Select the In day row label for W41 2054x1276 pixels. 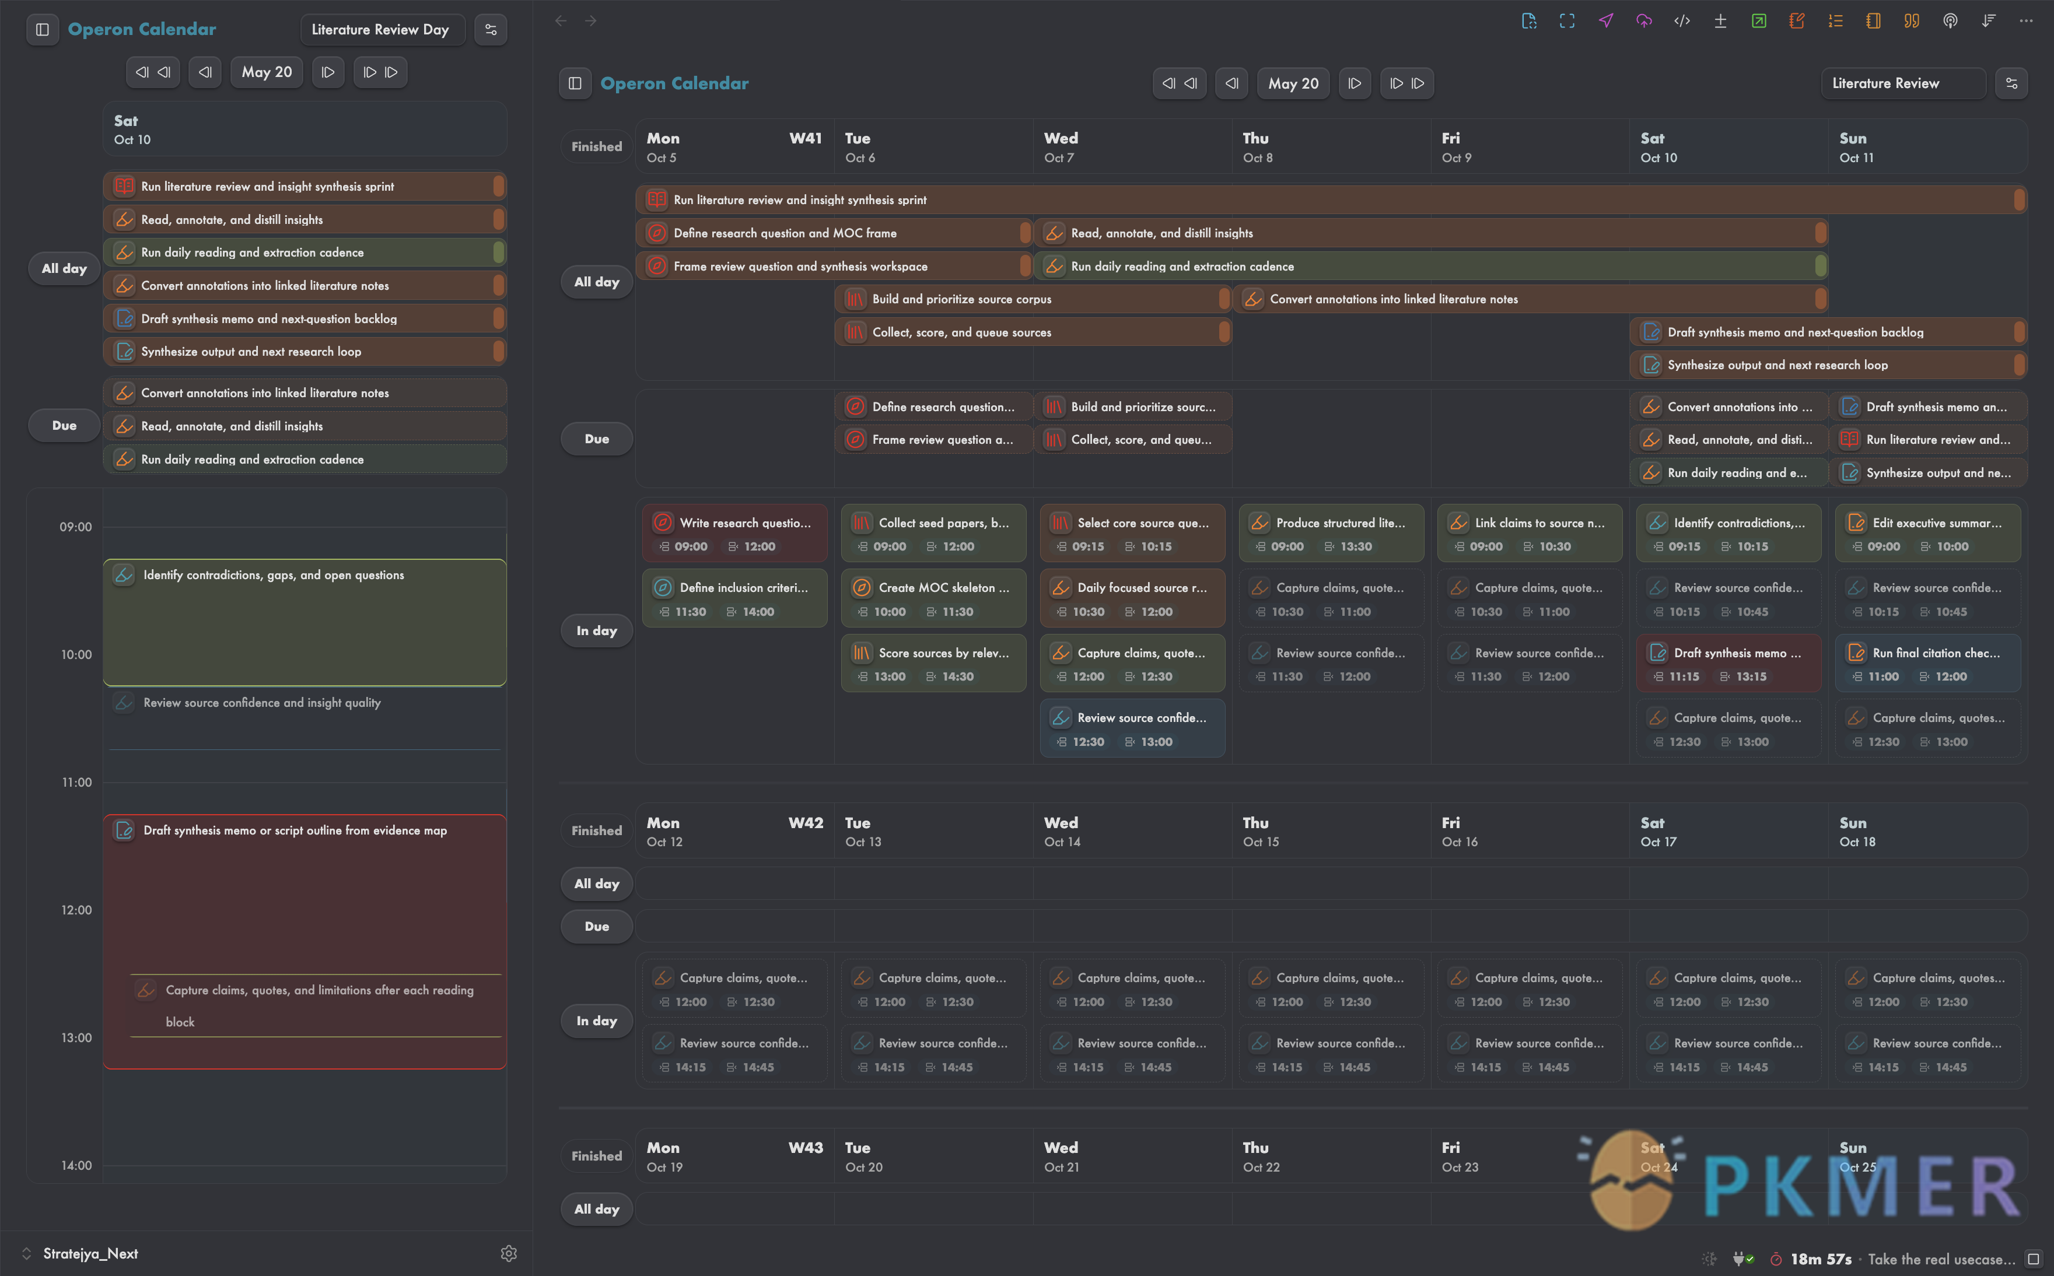596,630
